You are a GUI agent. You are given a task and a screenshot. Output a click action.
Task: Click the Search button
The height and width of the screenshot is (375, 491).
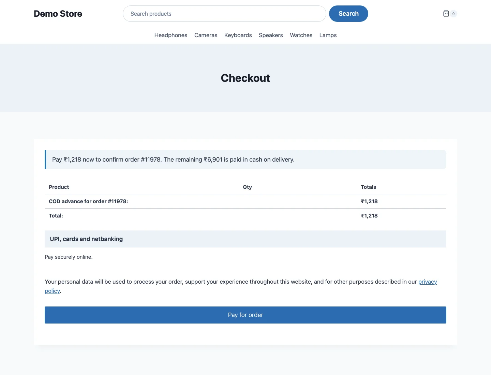pyautogui.click(x=348, y=14)
